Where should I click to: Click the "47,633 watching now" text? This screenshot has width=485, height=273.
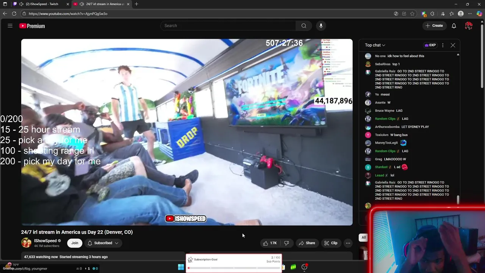41,257
